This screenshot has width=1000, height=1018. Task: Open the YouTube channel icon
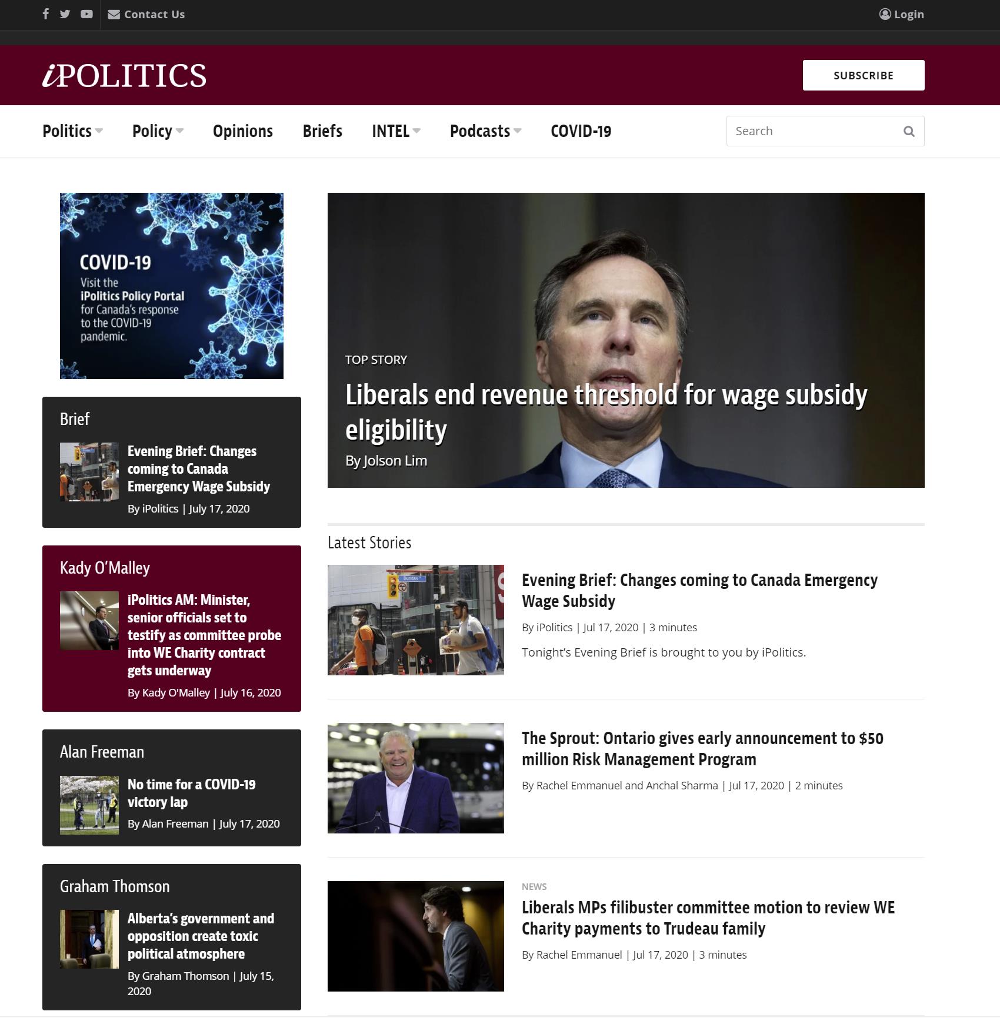coord(86,14)
